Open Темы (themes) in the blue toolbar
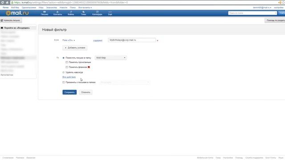This screenshot has height=160, width=285. [x=83, y=13]
